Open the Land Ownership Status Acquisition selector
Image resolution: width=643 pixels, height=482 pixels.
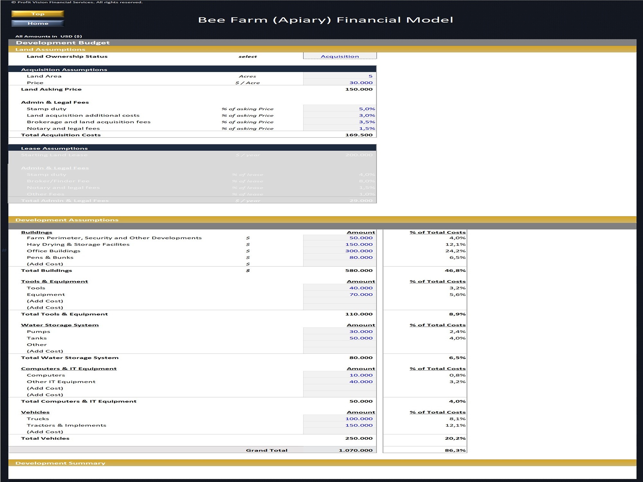click(x=339, y=56)
